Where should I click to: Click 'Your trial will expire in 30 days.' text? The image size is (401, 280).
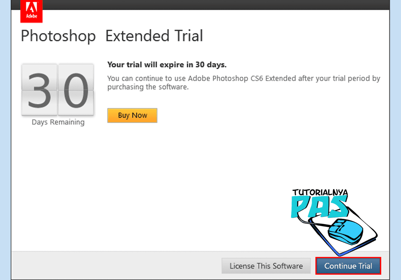167,65
